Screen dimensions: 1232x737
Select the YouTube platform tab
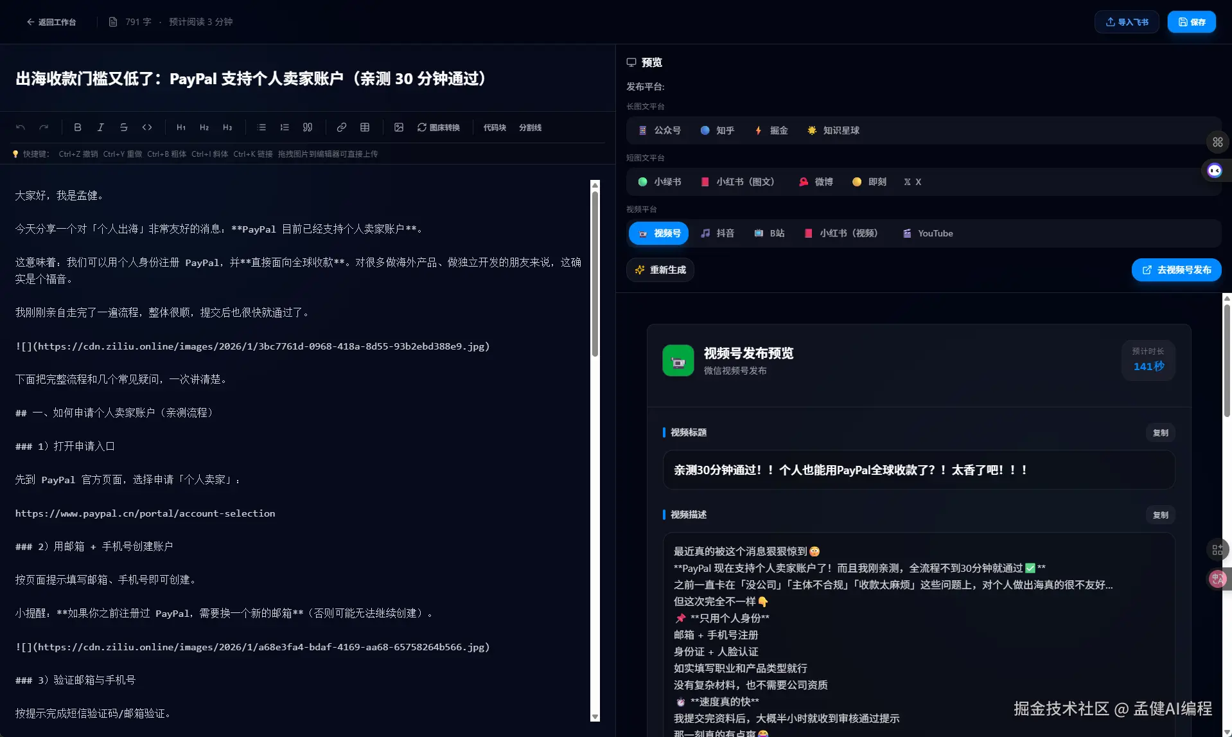tap(928, 233)
